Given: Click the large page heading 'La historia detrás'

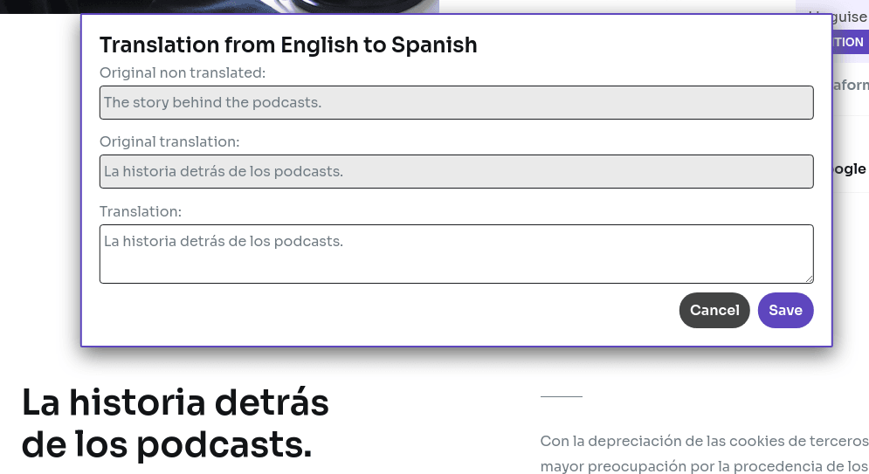Looking at the screenshot, I should click(175, 402).
